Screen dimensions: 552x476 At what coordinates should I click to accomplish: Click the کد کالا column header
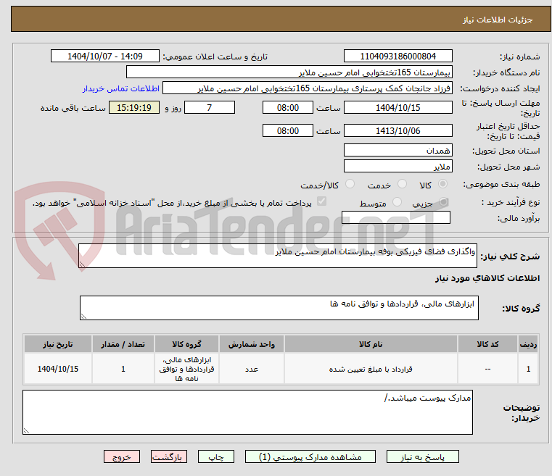point(487,344)
